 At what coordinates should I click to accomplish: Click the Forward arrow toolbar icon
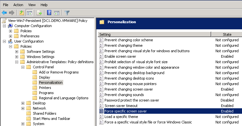click(x=12, y=13)
